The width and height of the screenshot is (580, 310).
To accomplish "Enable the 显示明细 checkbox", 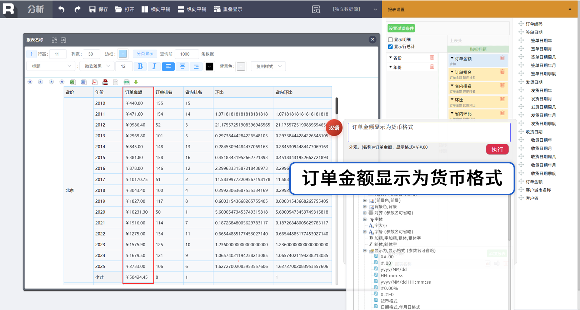I will tap(390, 40).
